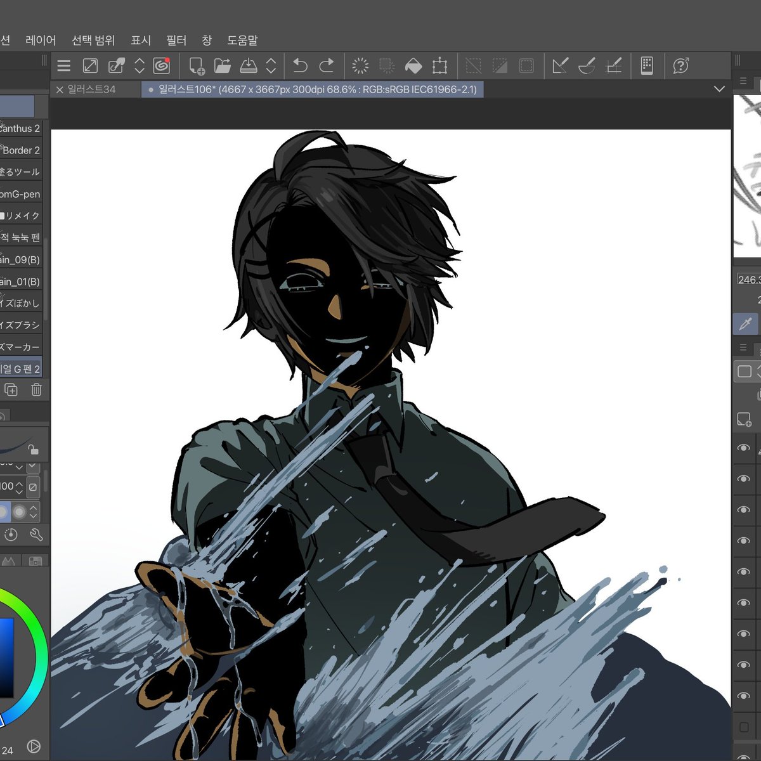Create a new canvas file
761x761 pixels.
(x=197, y=66)
